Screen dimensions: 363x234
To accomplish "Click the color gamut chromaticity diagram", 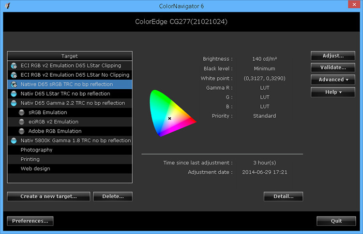I will (x=172, y=113).
